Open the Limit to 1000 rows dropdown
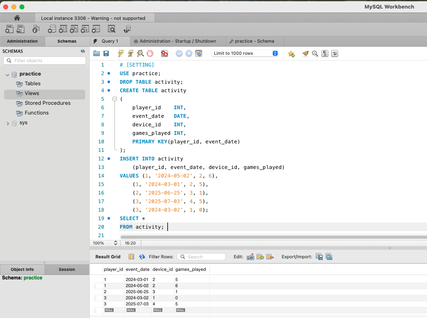 [244, 53]
